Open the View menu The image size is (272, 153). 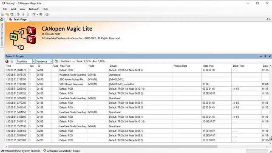point(22,9)
